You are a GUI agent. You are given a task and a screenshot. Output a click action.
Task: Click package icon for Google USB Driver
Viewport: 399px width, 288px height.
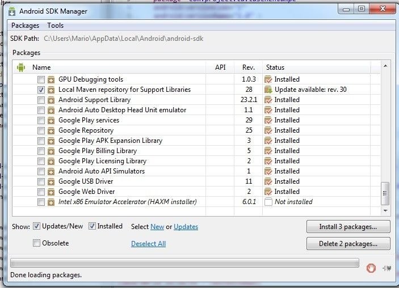(x=51, y=181)
